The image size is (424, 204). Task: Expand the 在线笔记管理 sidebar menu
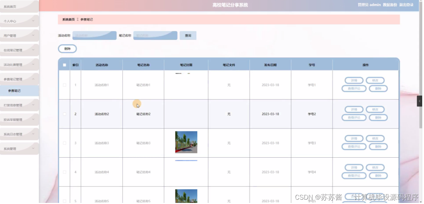(19, 50)
